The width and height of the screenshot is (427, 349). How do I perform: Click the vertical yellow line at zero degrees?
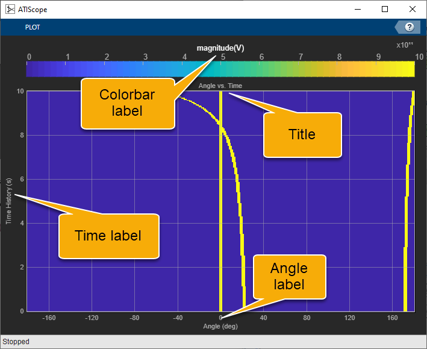[220, 201]
